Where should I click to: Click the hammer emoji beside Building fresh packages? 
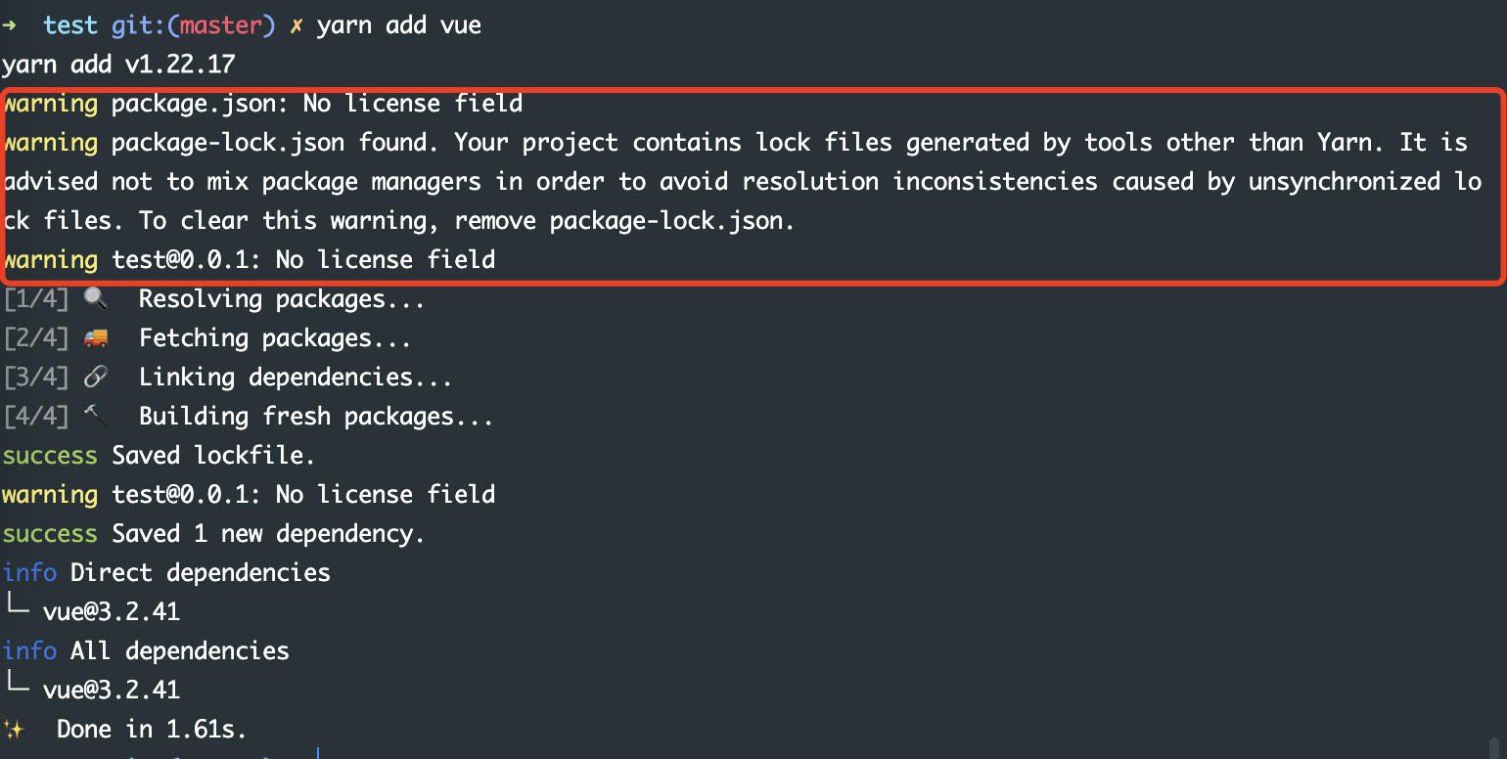[95, 416]
